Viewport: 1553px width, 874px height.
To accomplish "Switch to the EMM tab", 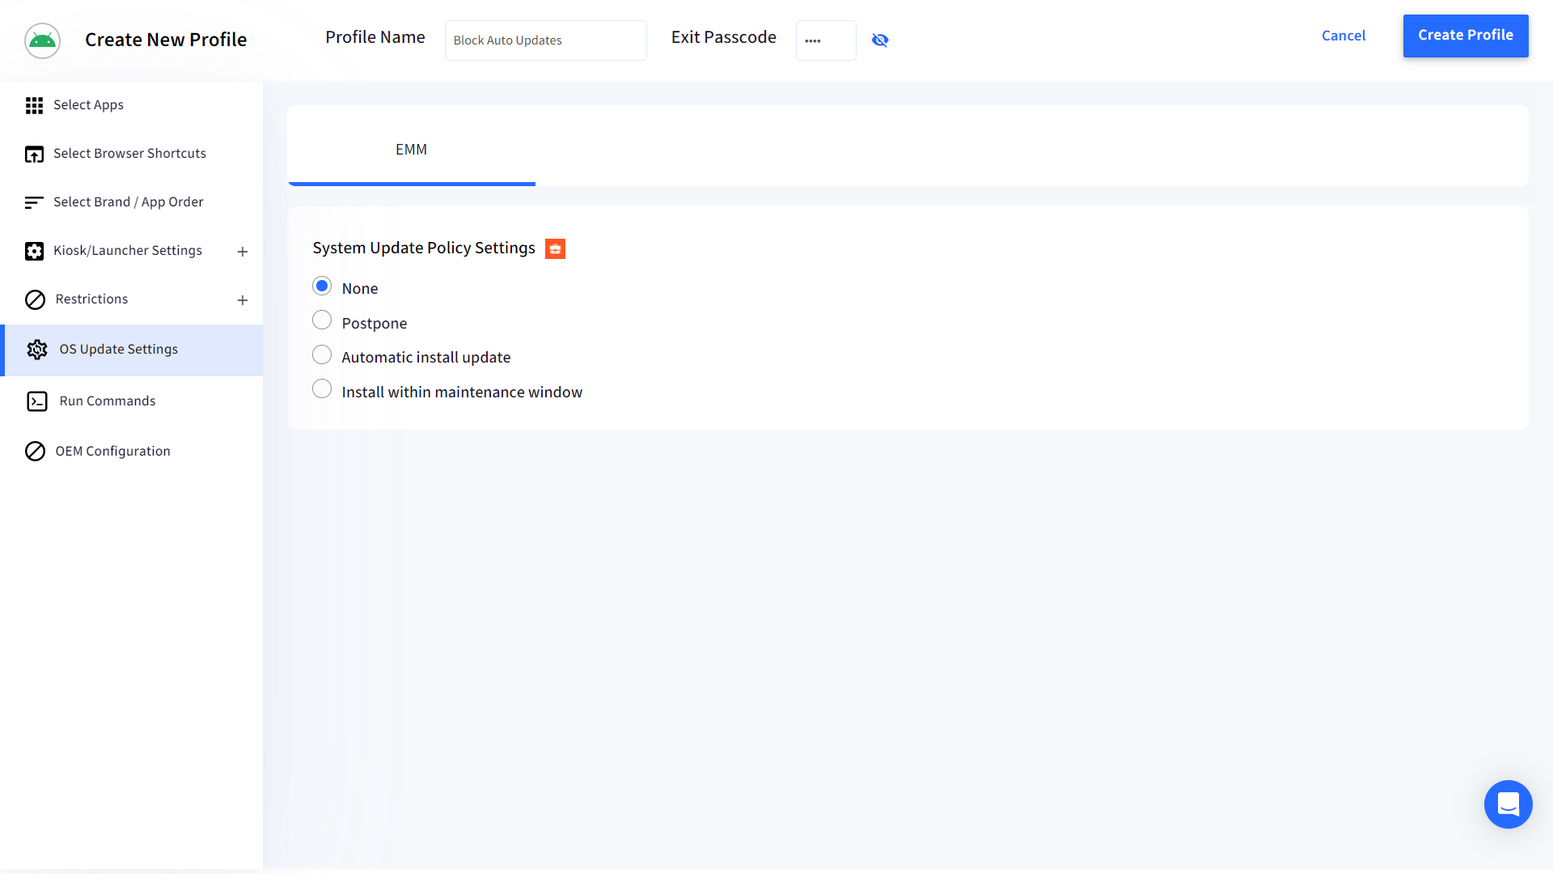I will pos(411,150).
